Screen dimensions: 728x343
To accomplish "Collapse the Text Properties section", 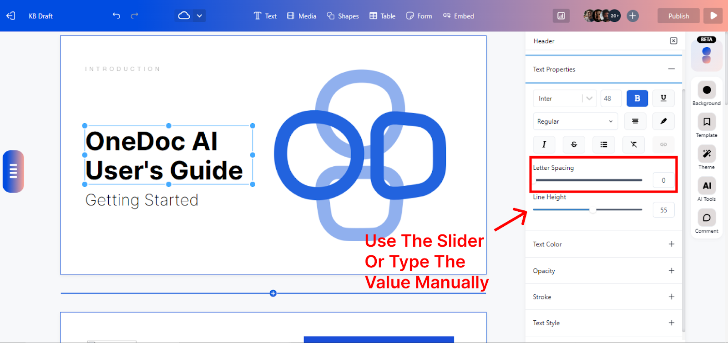I will tap(671, 69).
